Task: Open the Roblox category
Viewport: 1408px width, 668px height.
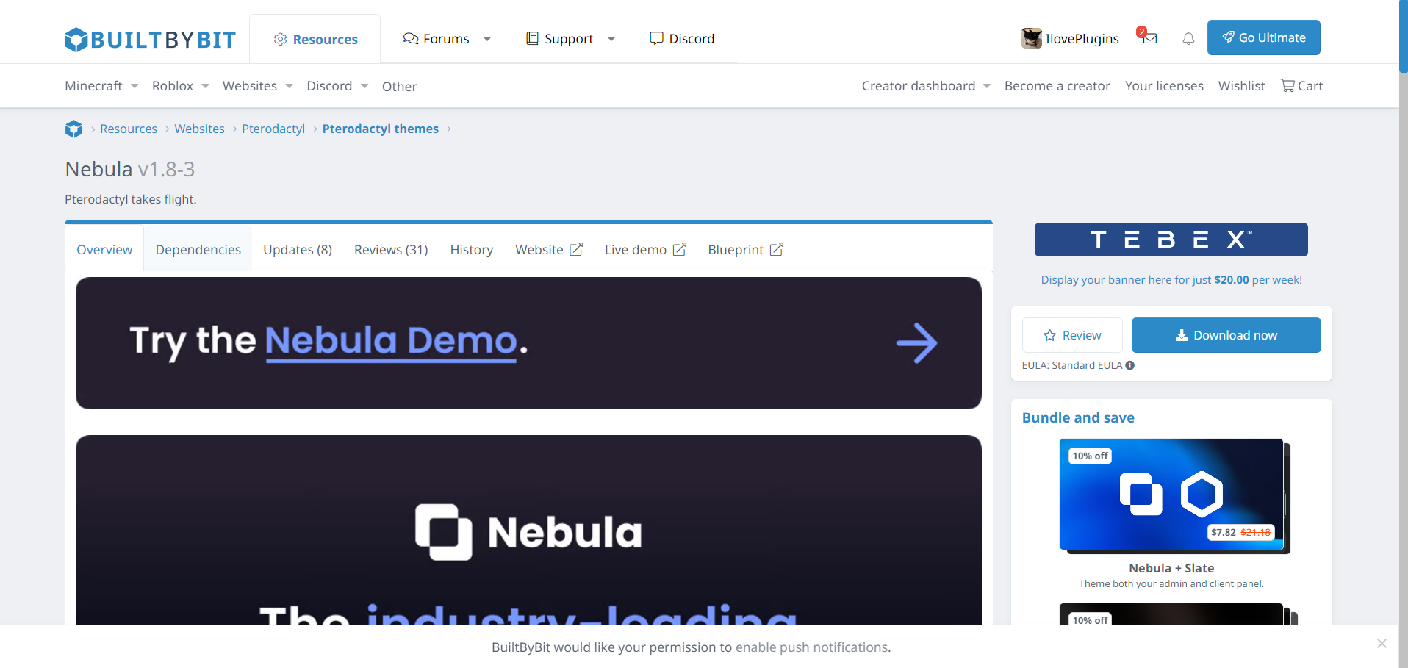Action: click(173, 86)
